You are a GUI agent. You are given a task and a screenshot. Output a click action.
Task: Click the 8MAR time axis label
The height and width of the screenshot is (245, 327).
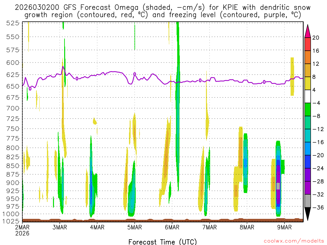coord(247,227)
